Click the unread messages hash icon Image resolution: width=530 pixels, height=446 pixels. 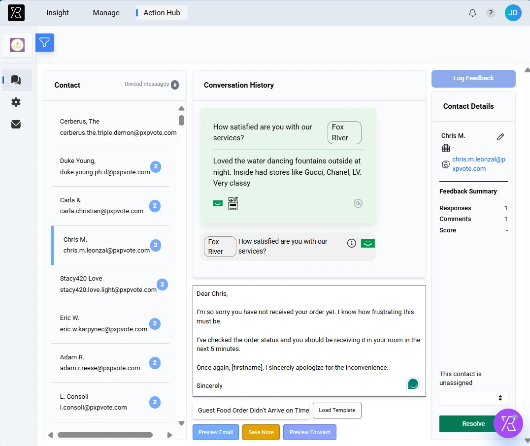pos(175,84)
